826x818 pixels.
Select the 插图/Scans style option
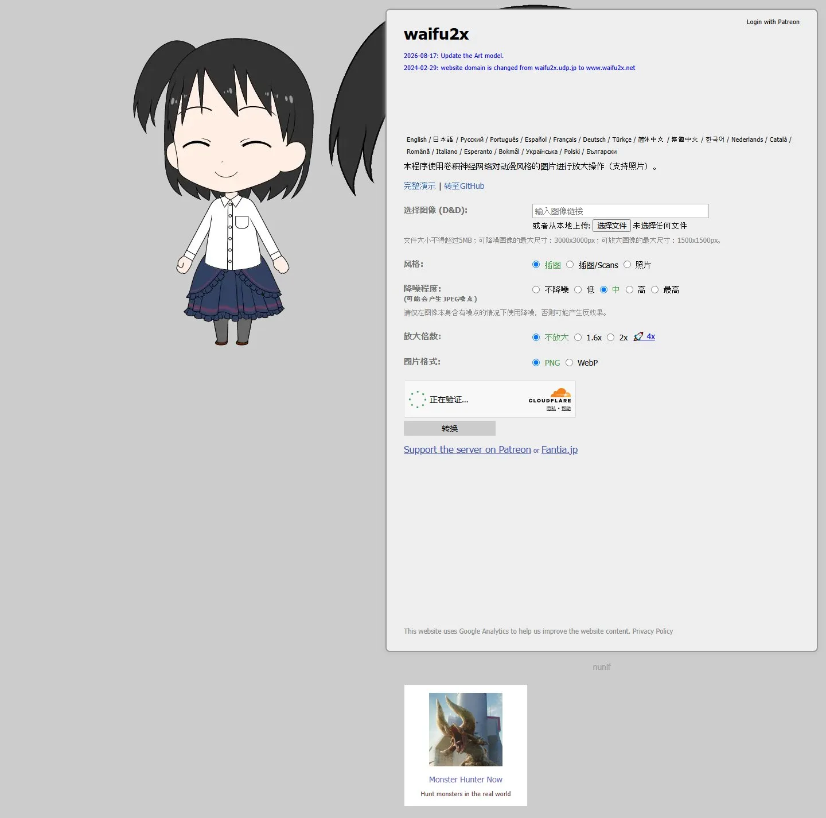coord(570,265)
